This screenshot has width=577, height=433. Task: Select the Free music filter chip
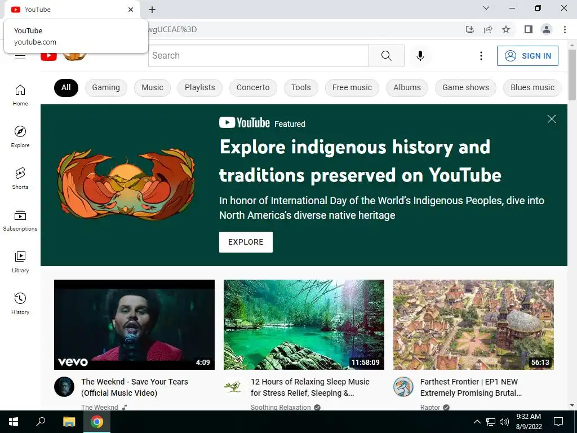[352, 87]
